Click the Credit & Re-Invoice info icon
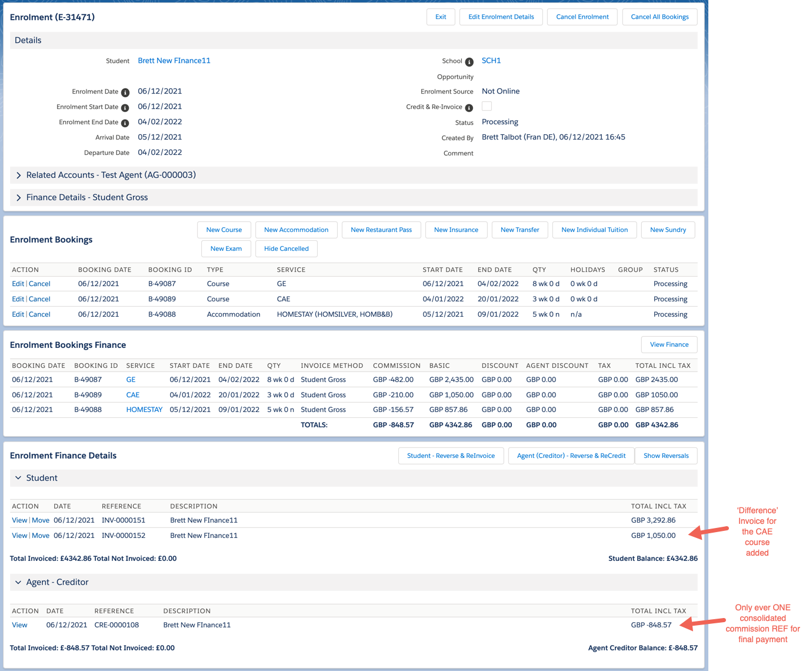Image resolution: width=806 pixels, height=671 pixels. (x=469, y=108)
